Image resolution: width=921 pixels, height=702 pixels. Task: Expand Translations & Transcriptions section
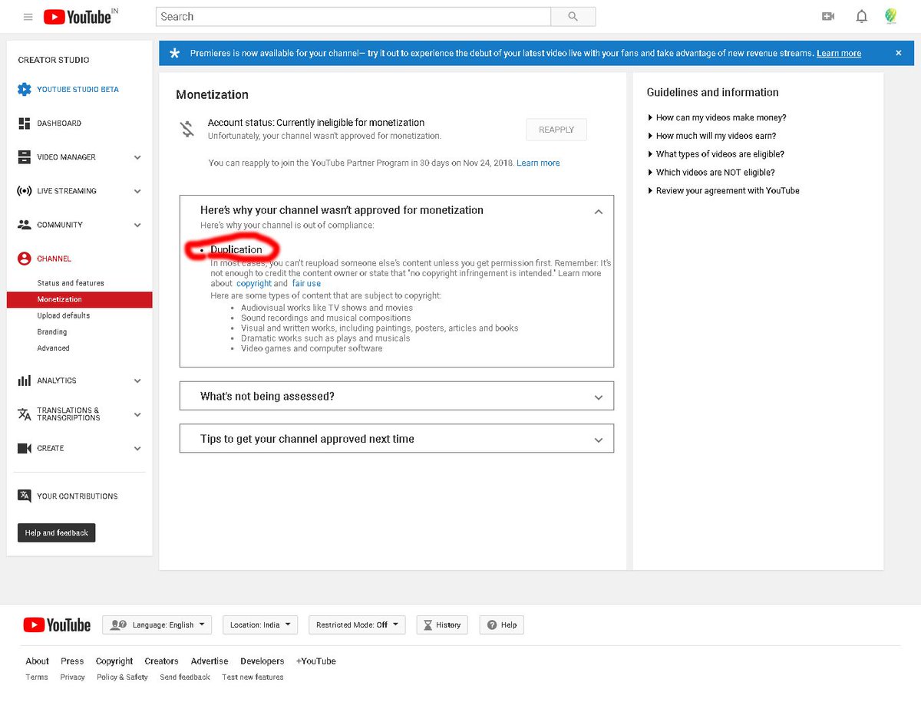point(137,414)
